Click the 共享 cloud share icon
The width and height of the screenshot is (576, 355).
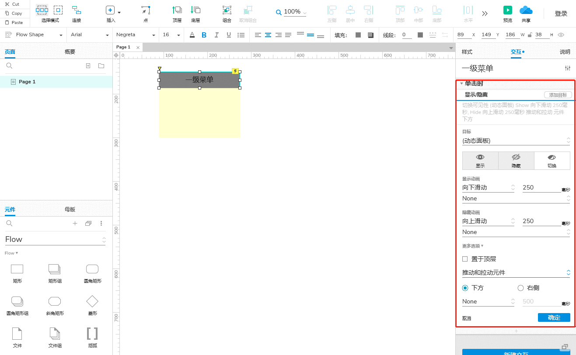tap(526, 10)
